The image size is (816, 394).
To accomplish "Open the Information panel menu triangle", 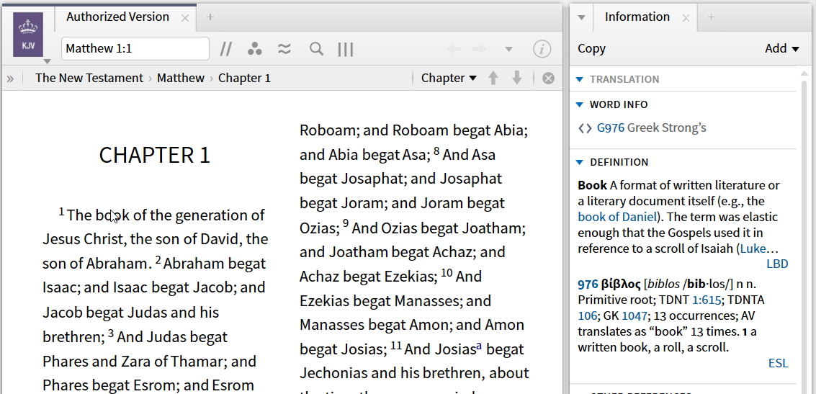I will click(x=582, y=18).
